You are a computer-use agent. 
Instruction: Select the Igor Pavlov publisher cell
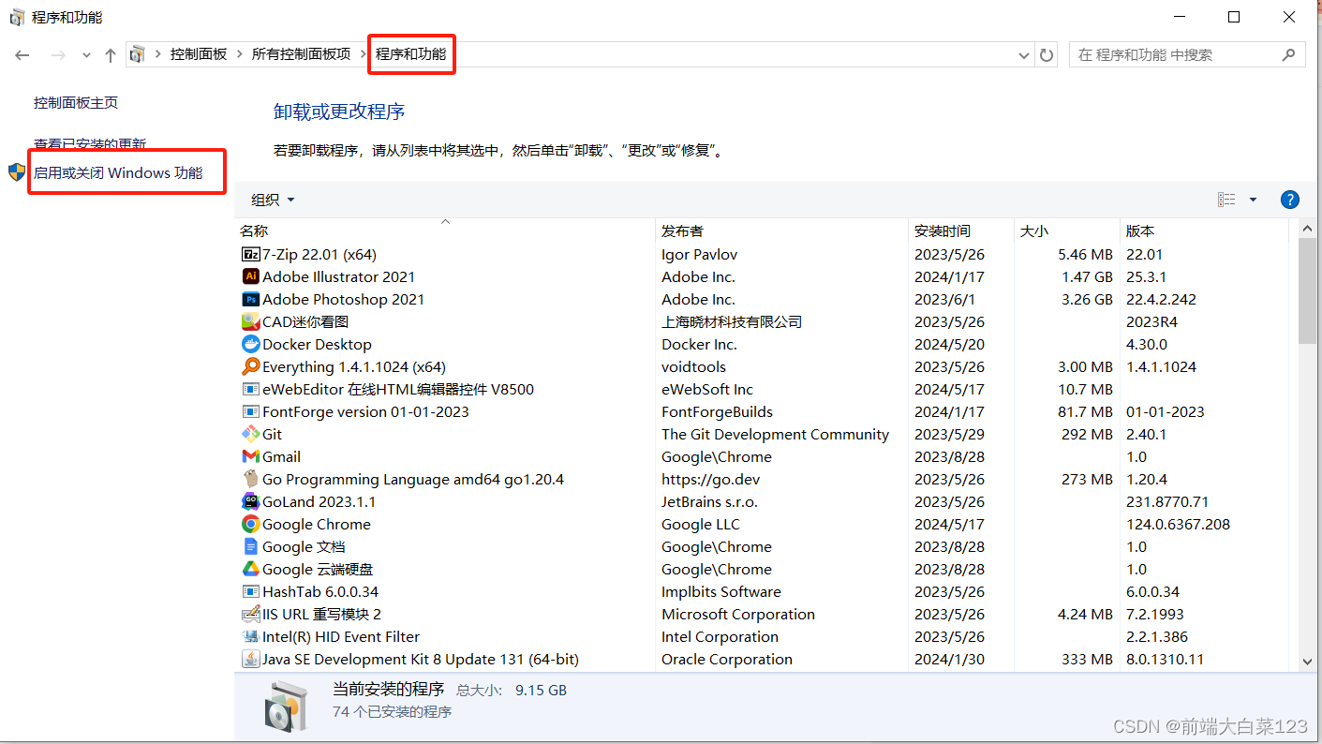point(700,254)
